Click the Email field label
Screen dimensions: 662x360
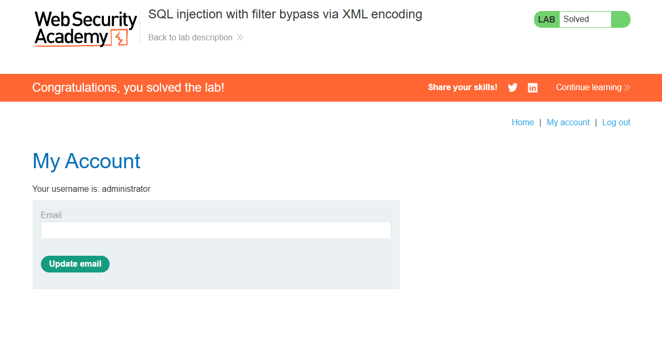click(x=51, y=215)
